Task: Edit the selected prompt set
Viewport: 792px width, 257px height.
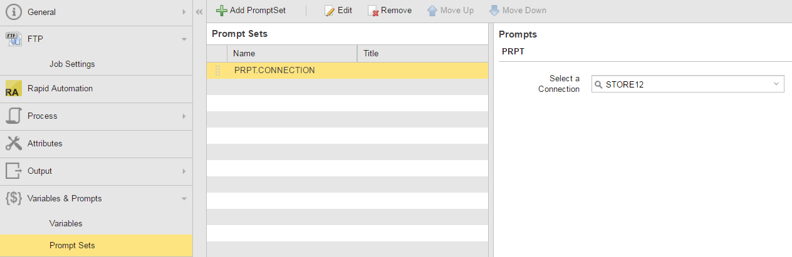Action: [338, 11]
